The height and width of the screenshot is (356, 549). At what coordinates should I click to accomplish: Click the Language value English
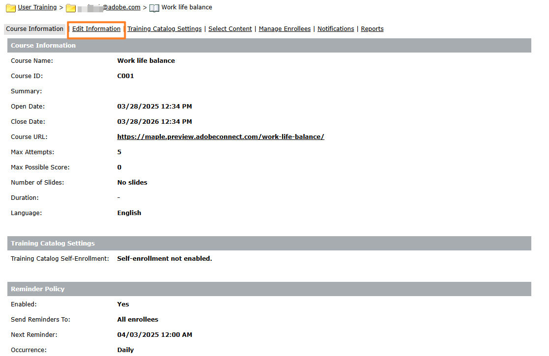129,213
